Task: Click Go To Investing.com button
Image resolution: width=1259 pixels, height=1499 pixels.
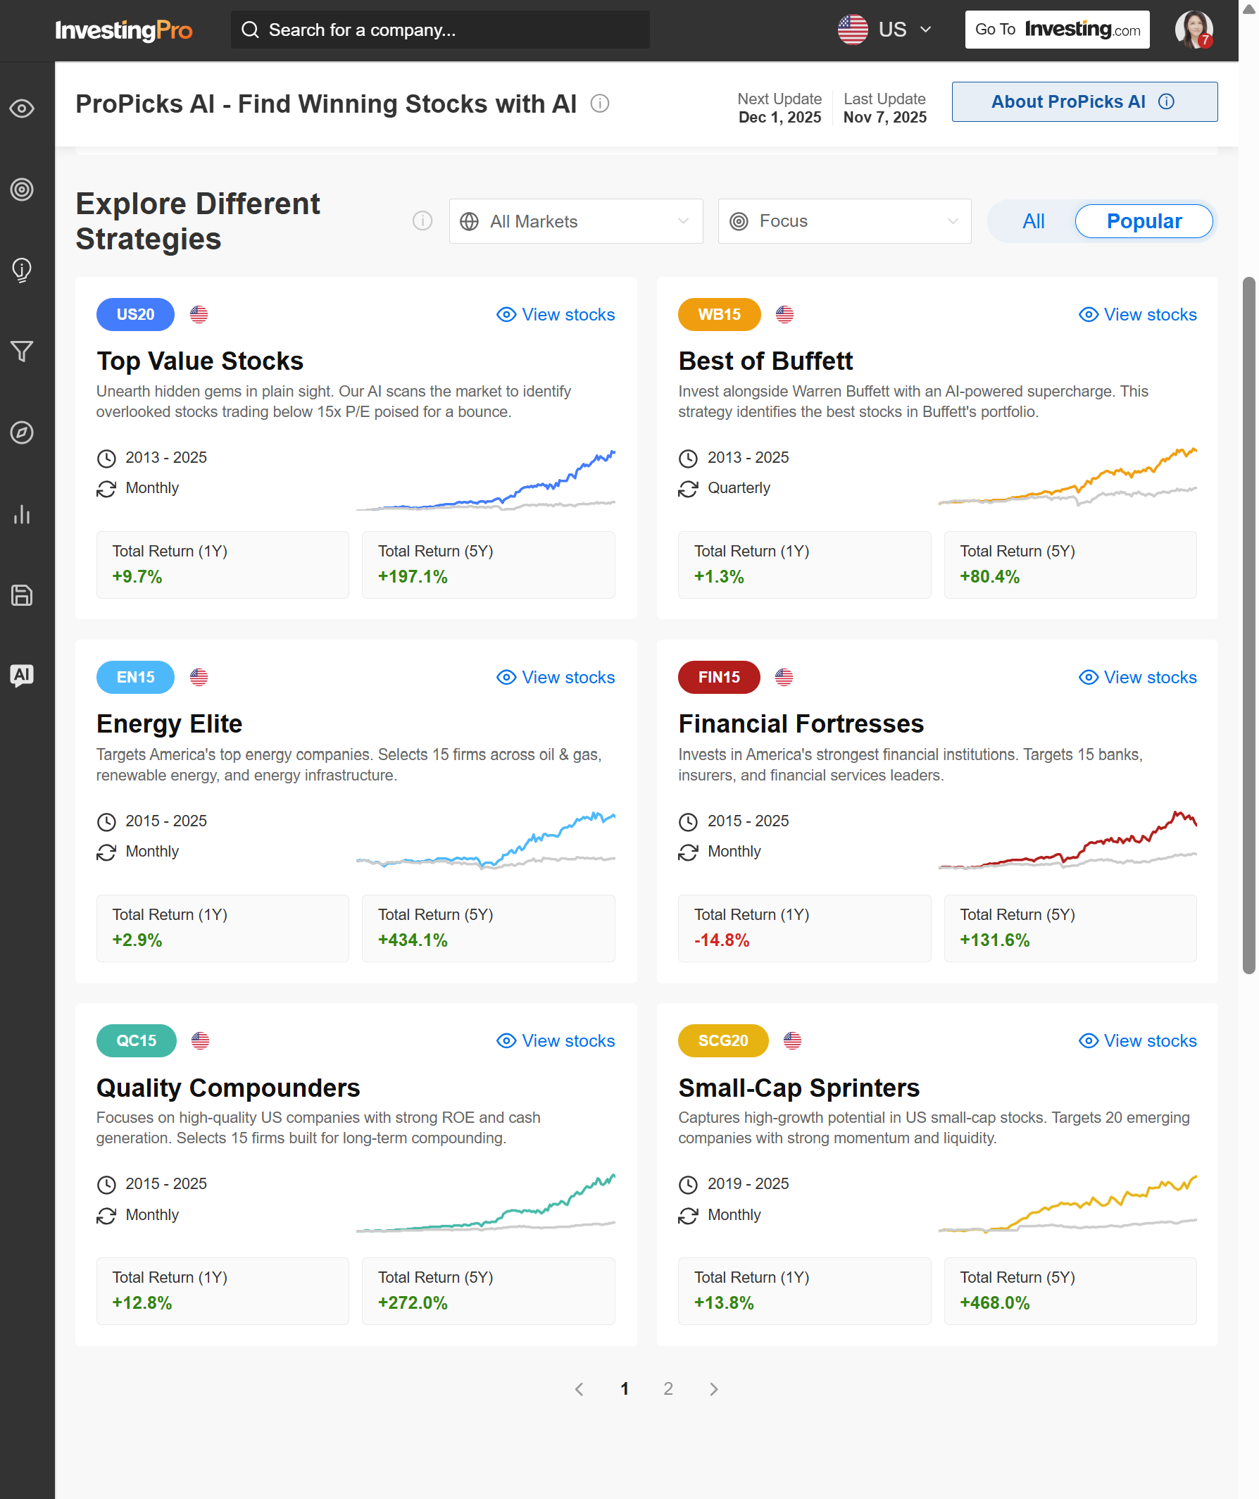Action: [1058, 30]
